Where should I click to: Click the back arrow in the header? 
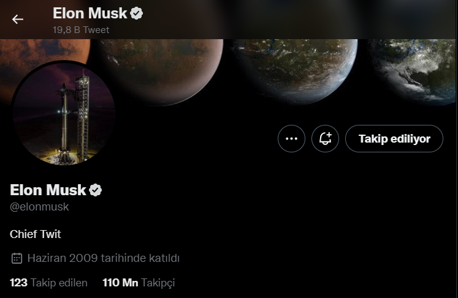(18, 19)
